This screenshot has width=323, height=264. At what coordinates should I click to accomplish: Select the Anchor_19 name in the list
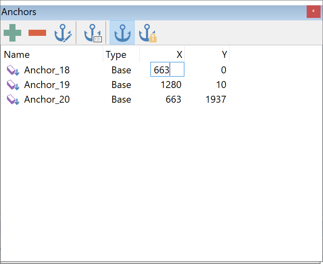point(47,85)
